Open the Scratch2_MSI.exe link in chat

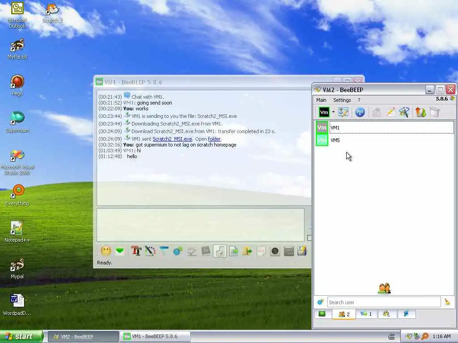click(x=172, y=139)
